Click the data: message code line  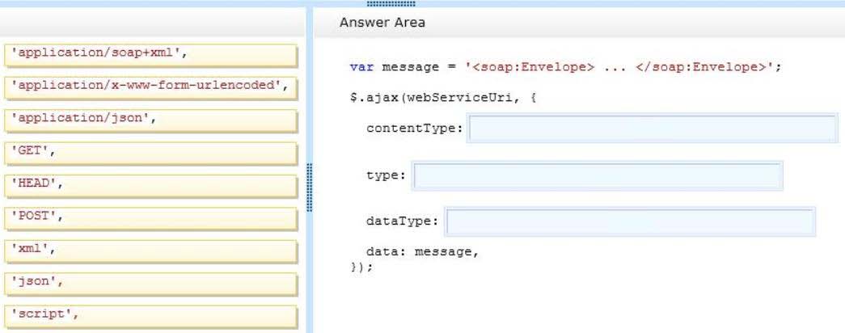pos(422,251)
